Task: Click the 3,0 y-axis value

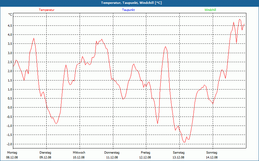Action: coord(10,53)
